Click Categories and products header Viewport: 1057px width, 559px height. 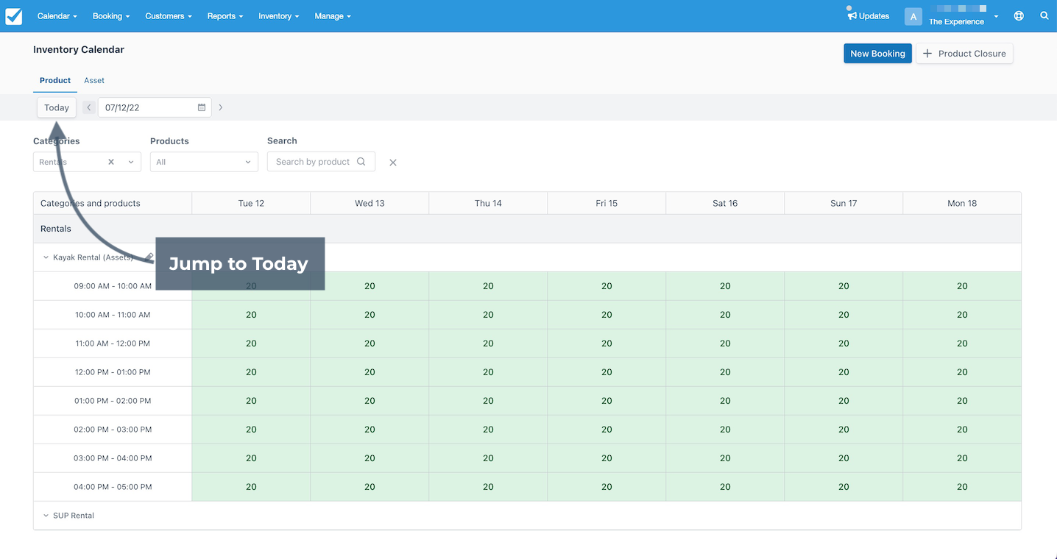pyautogui.click(x=113, y=203)
